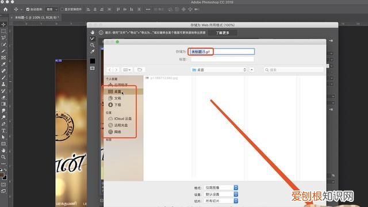Select the Path Selection tool
The width and height of the screenshot is (368, 207).
coord(3,137)
